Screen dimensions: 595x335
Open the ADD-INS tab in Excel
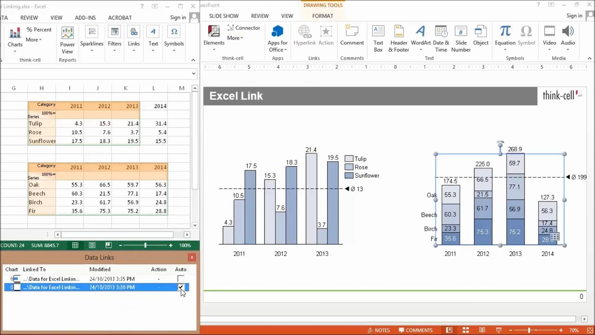pos(85,17)
